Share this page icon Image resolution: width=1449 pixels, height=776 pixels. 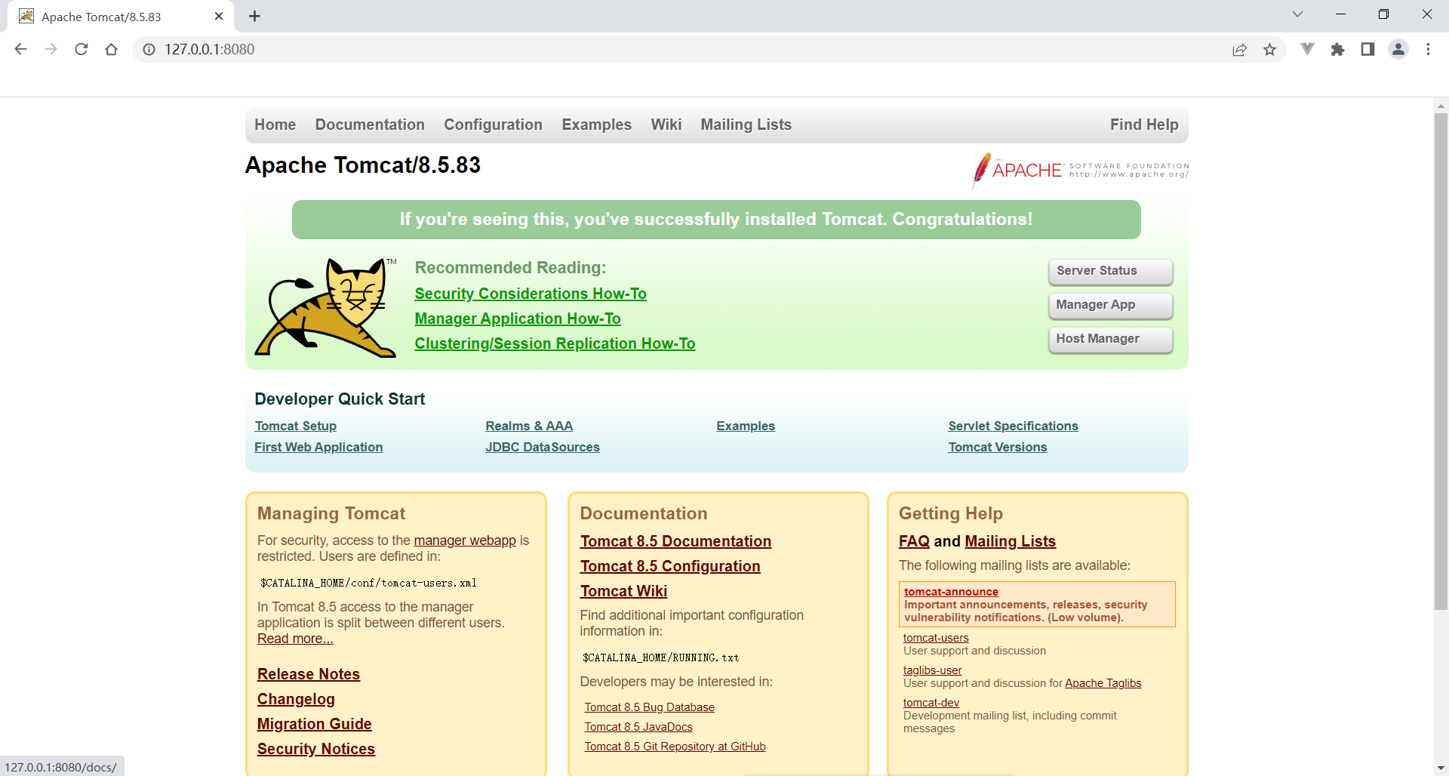click(x=1239, y=49)
